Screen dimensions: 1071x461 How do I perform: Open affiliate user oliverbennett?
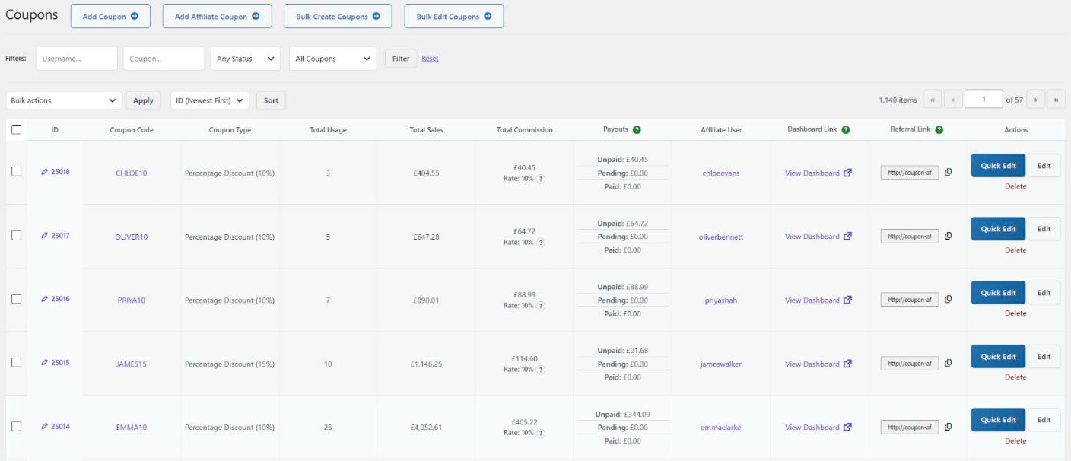click(x=721, y=237)
